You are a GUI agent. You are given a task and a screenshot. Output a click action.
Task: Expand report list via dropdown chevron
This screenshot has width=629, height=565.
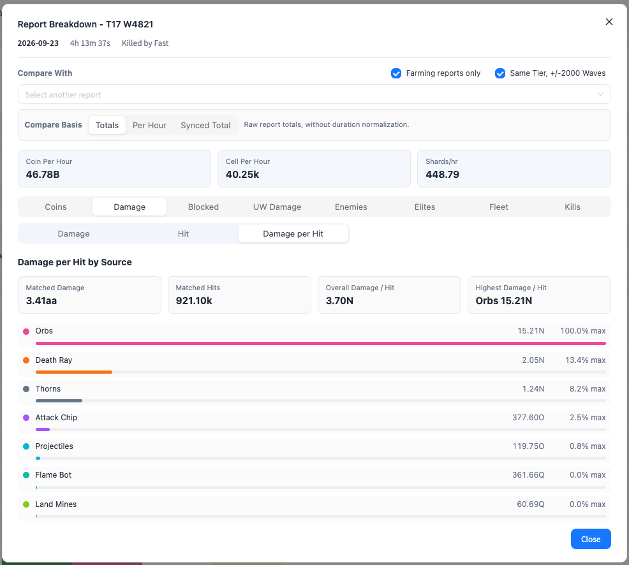tap(600, 94)
